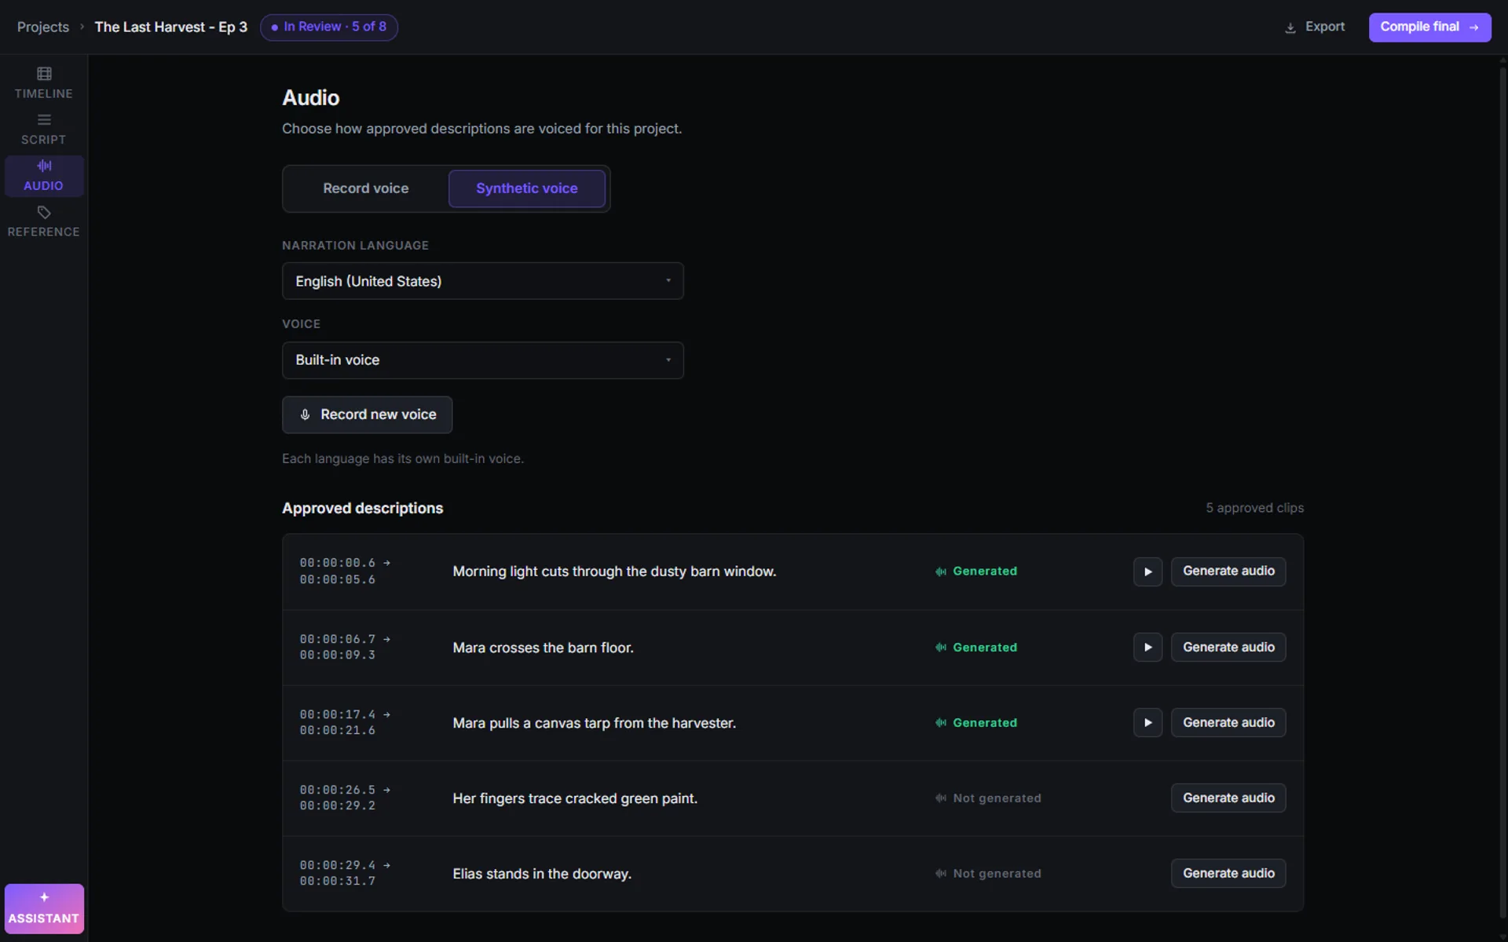Open the Timeline panel in sidebar
The height and width of the screenshot is (942, 1508).
click(x=44, y=83)
